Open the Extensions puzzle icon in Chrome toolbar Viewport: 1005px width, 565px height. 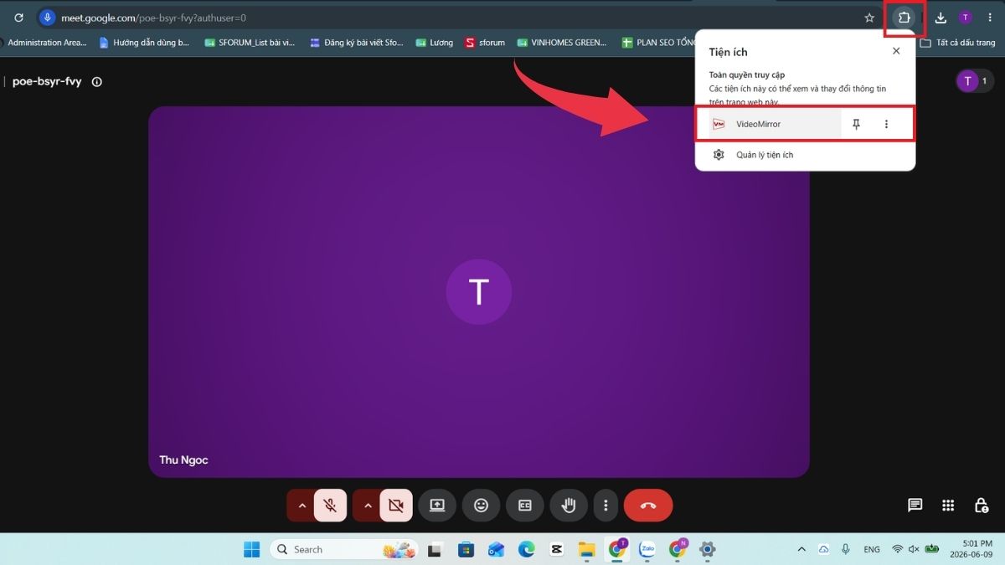[904, 18]
